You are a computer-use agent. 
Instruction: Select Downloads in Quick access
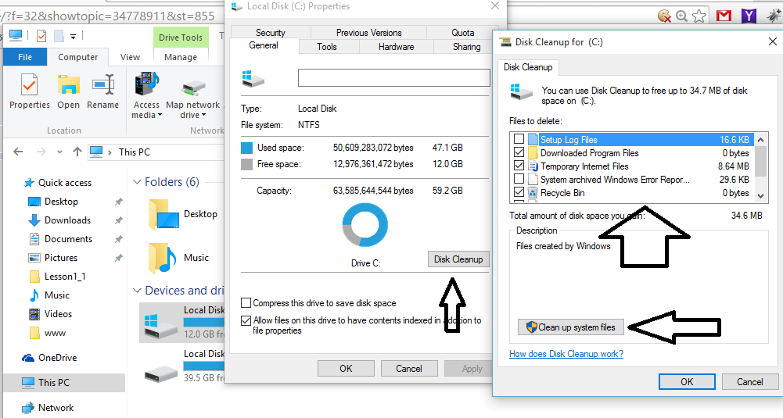coord(67,220)
